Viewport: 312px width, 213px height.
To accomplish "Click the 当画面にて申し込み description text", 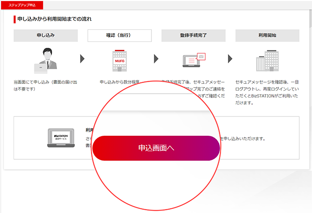I will click(45, 86).
